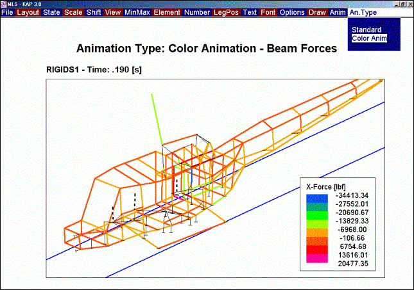Choose Color Anim animation type

click(x=370, y=38)
